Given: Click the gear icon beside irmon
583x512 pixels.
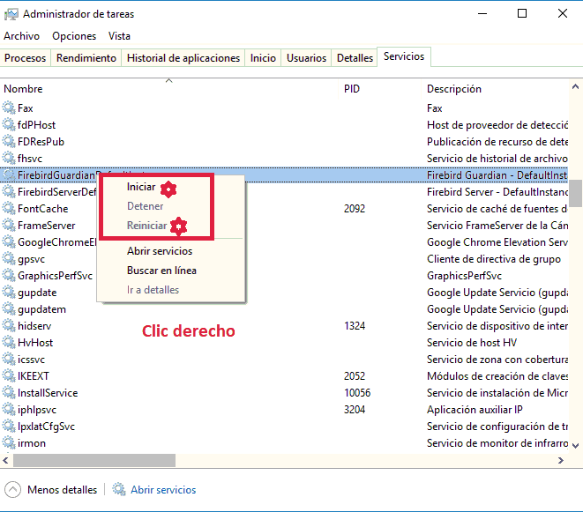Looking at the screenshot, I should tap(9, 443).
